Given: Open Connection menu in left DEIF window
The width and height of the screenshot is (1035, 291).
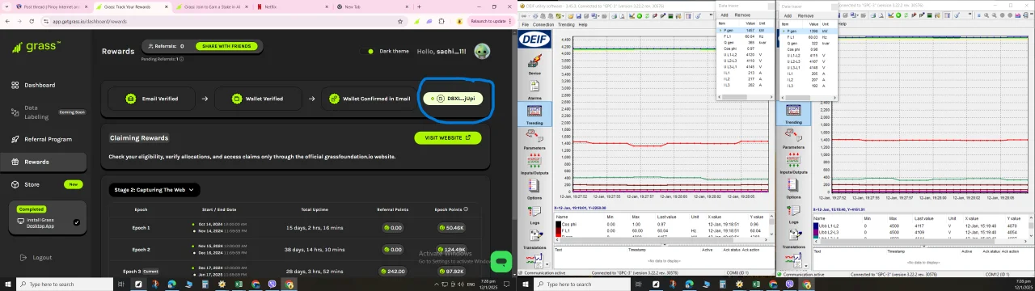Looking at the screenshot, I should tap(543, 25).
